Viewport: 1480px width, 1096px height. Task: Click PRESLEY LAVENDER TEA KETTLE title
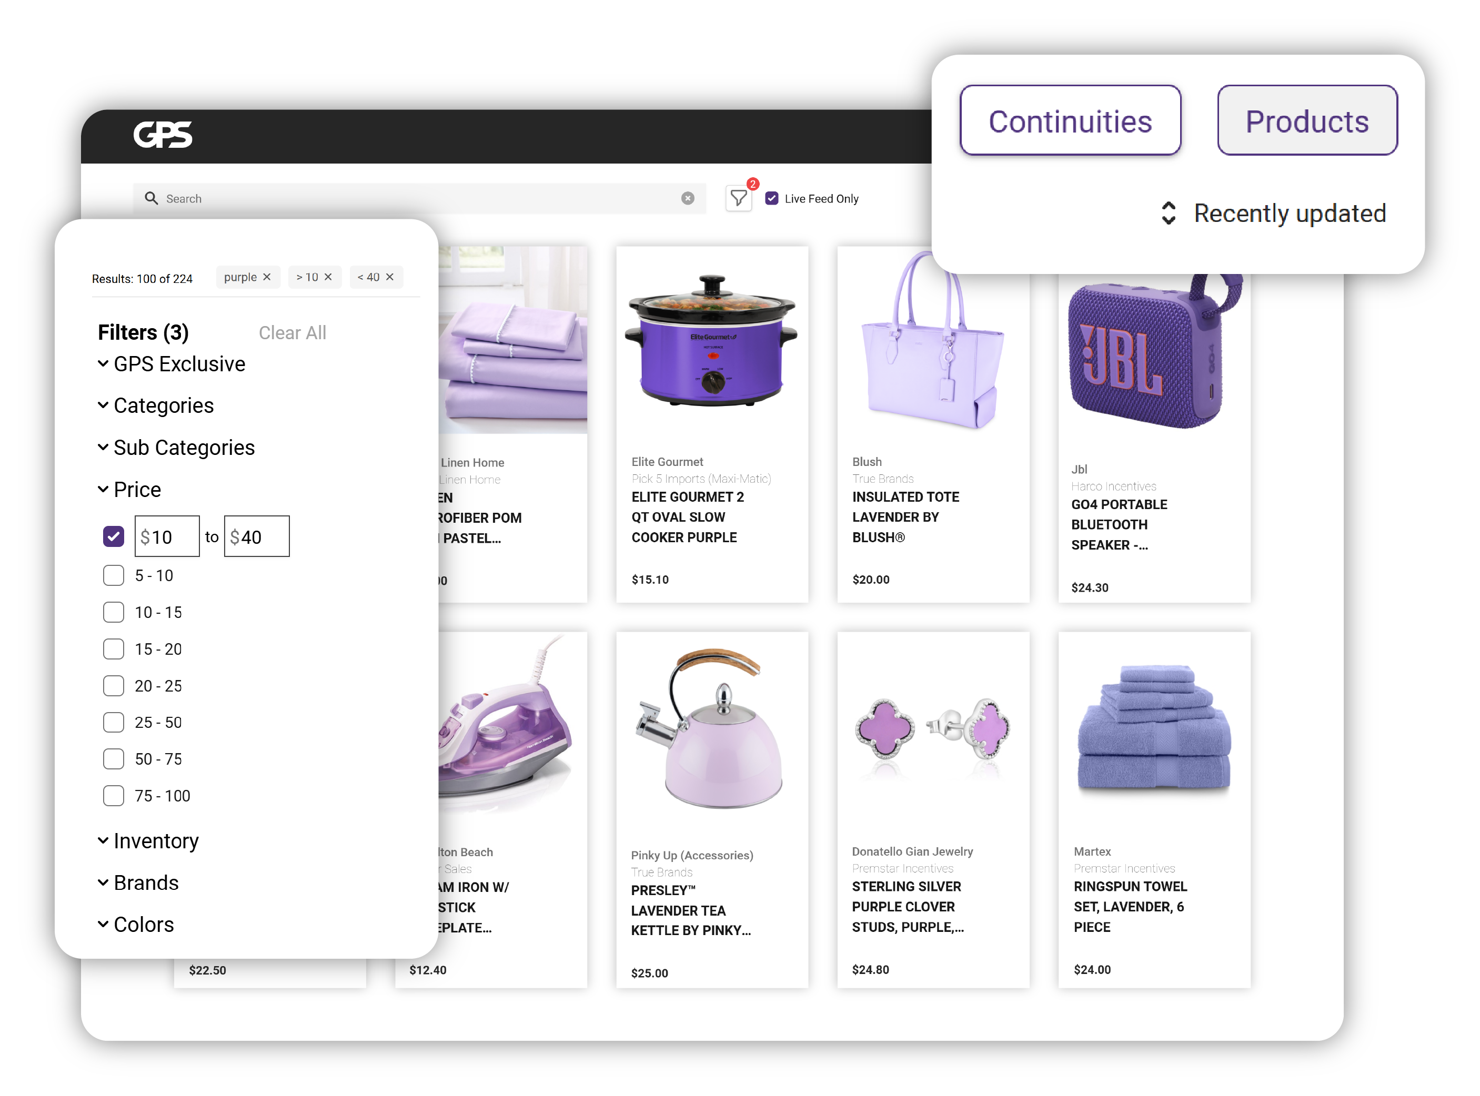point(691,911)
